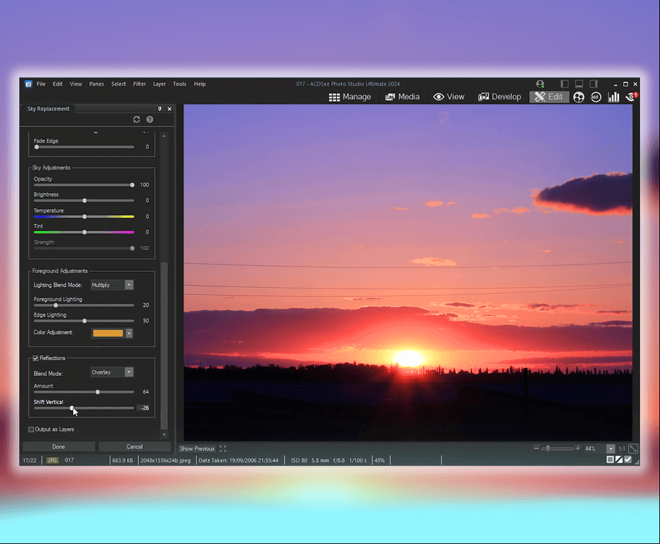Viewport: 660px width, 544px height.
Task: Reset Sky Replacement settings with refresh icon
Action: [x=137, y=120]
